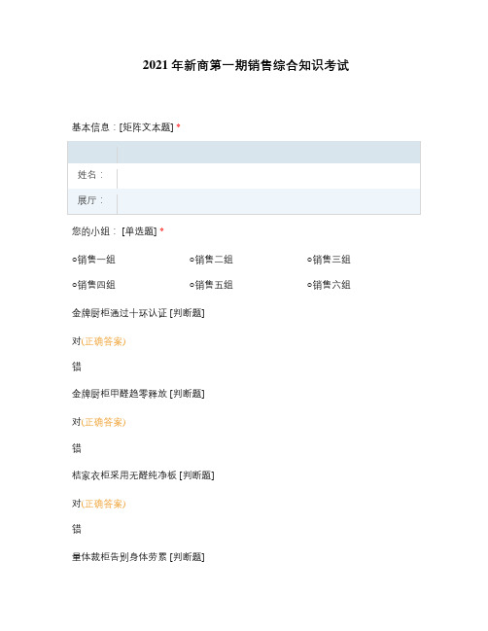488x631 pixels.
Task: Select the 销售四组 radio option
Action: pos(93,285)
